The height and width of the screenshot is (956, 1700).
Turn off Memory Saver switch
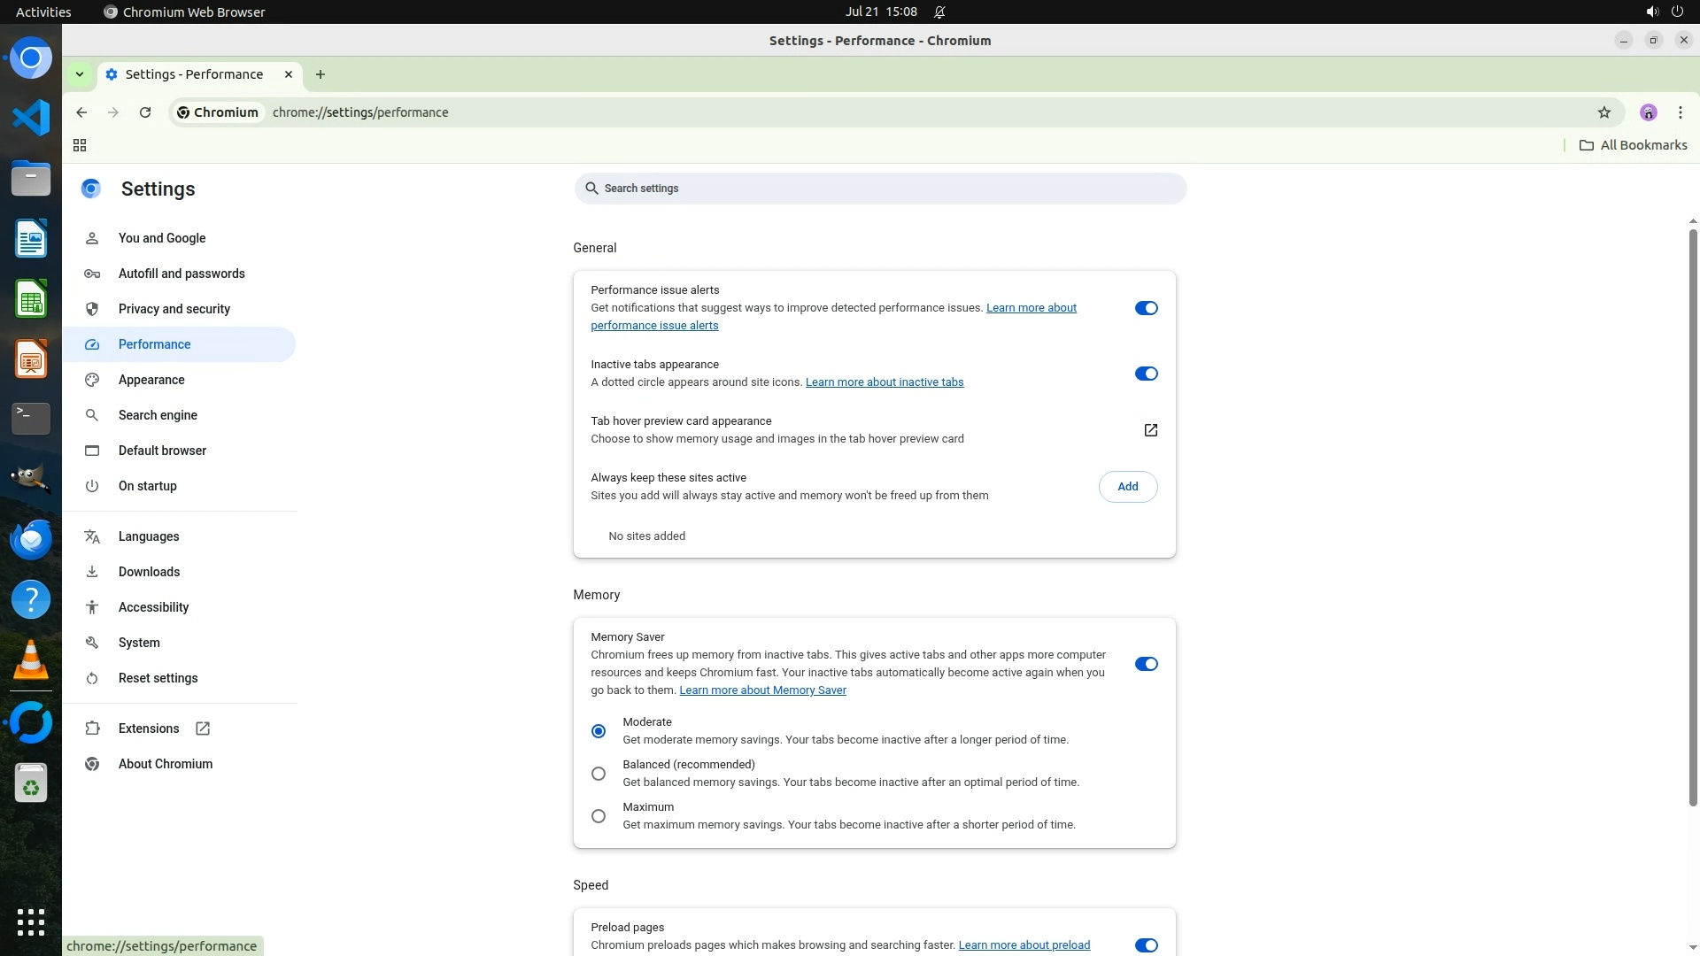pos(1146,664)
